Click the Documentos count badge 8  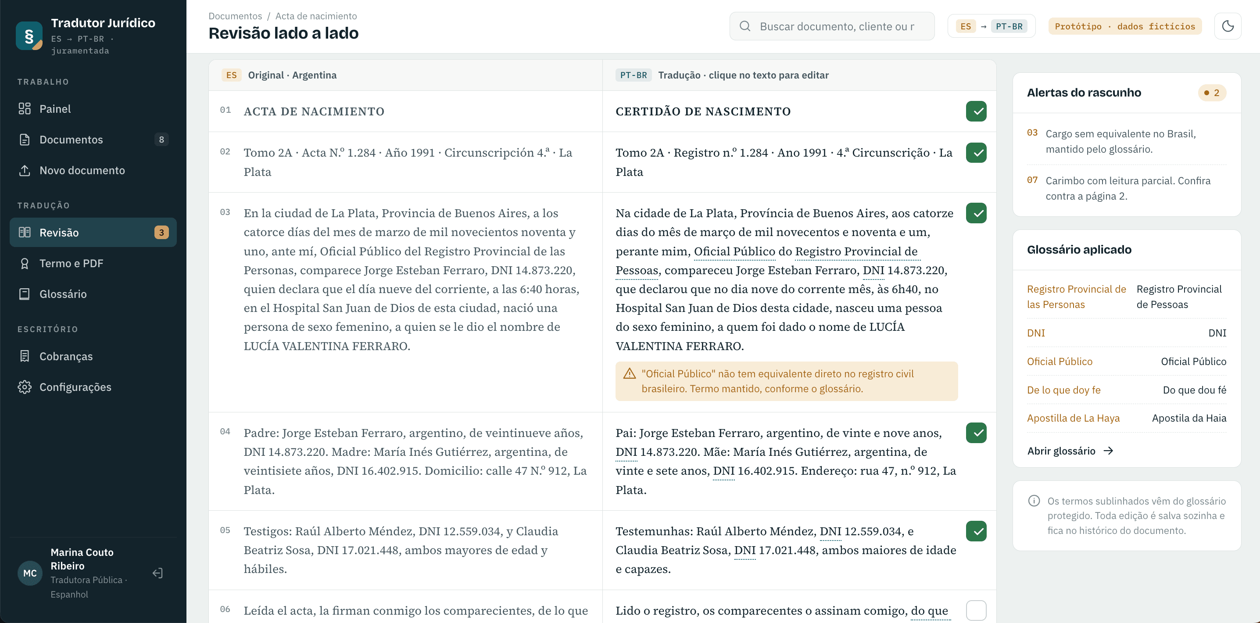(161, 140)
